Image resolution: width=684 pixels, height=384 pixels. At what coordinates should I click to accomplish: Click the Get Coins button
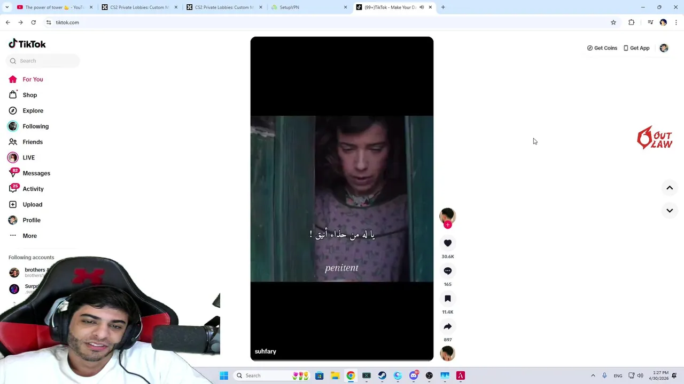click(602, 48)
